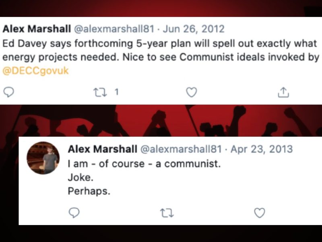Screen dimensions: 322x242
Task: Reply to the Ed Davey 5-year plan tweet
Action: point(8,92)
